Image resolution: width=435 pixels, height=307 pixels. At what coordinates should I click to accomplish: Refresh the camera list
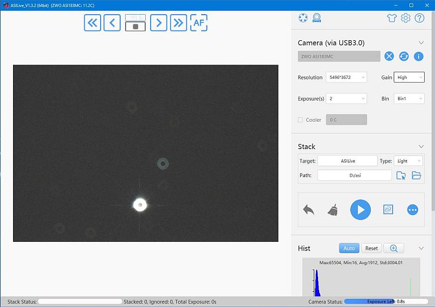pyautogui.click(x=404, y=57)
